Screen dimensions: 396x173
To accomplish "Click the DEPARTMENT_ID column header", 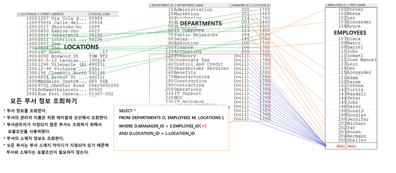I will click(x=161, y=5).
